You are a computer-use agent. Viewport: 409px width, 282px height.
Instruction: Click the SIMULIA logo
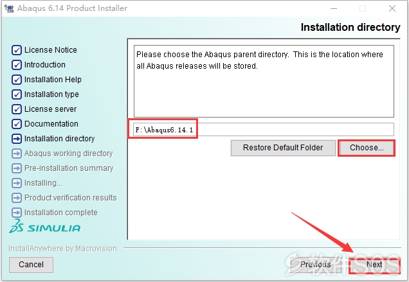44,226
